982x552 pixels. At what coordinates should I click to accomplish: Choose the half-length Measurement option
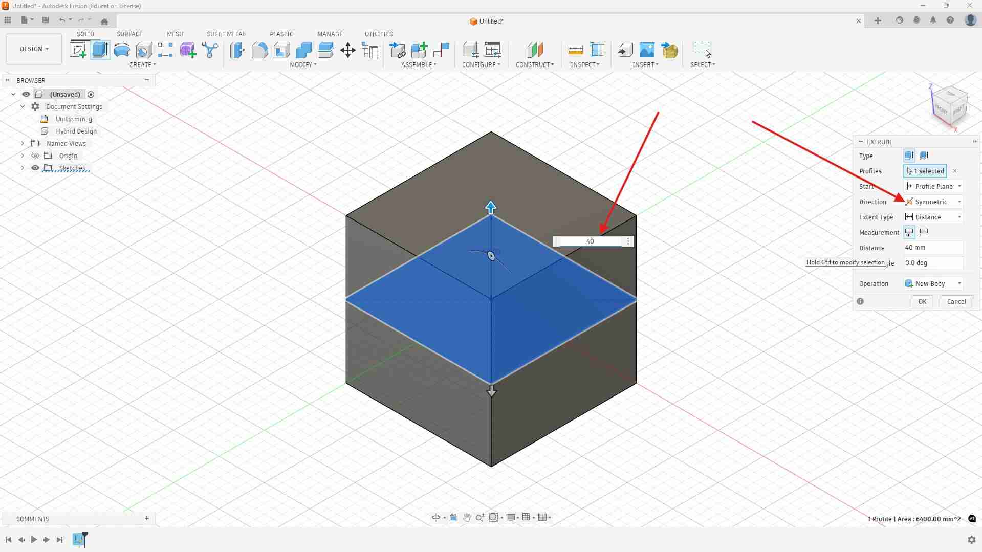point(909,232)
